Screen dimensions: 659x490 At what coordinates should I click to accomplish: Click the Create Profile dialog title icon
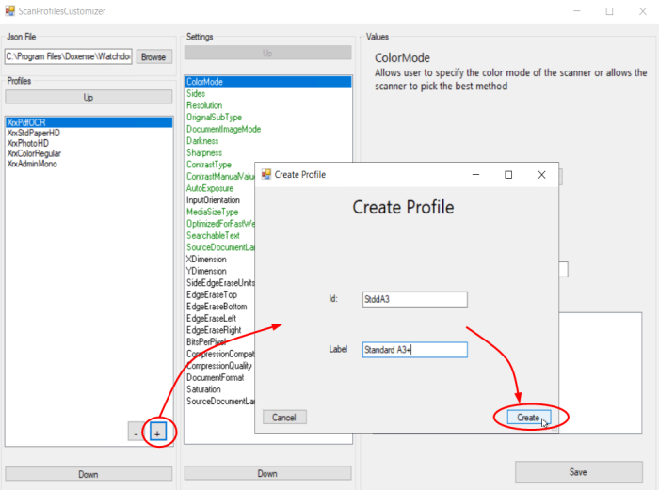[x=265, y=175]
